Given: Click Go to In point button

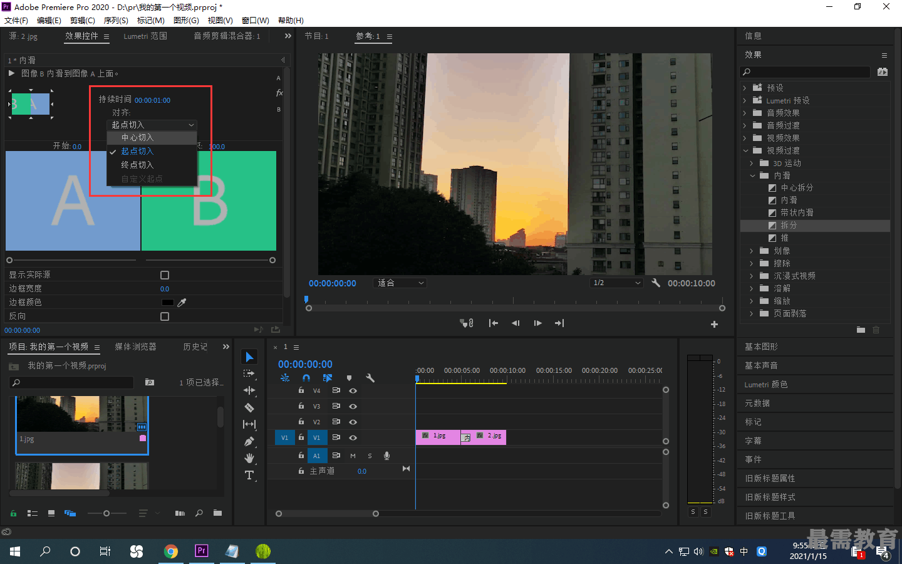Looking at the screenshot, I should 494,323.
